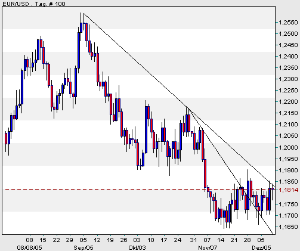The width and height of the screenshot is (300, 251).
Task: Select the 1,2050 price axis label
Action: [288, 136]
